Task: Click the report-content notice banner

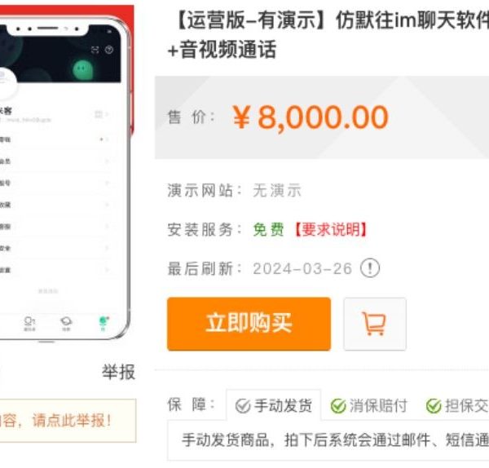Action: coord(68,420)
